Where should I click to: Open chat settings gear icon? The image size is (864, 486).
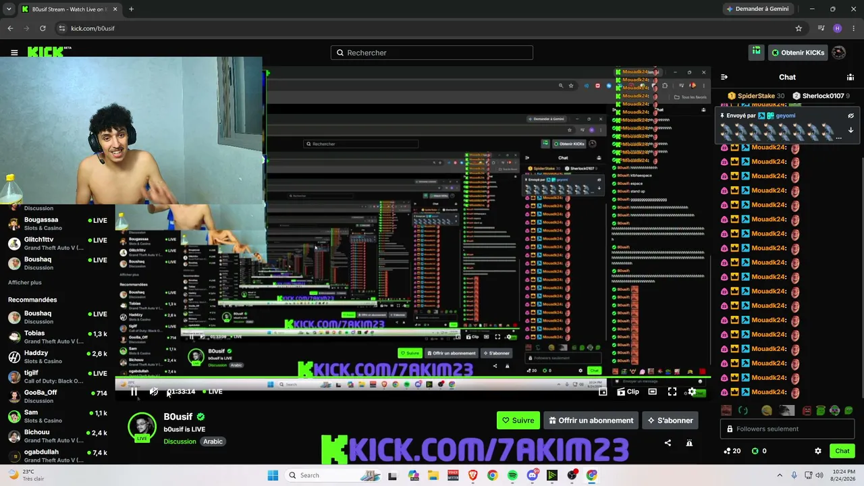tap(818, 451)
